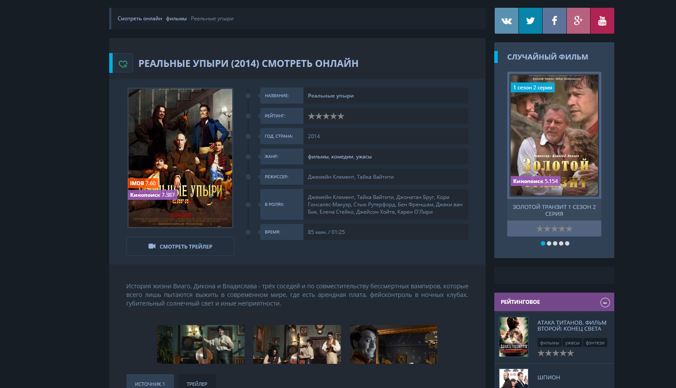
Task: Open the YouTube social icon
Action: pyautogui.click(x=602, y=21)
